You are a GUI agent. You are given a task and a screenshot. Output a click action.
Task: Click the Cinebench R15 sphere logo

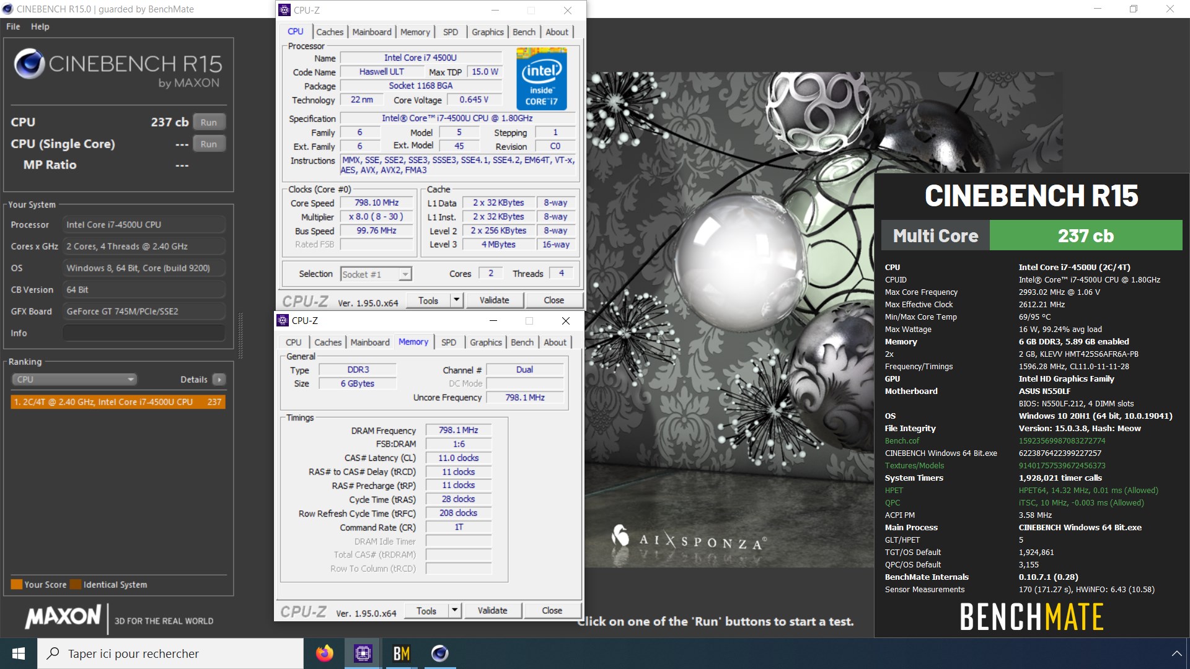click(x=29, y=64)
